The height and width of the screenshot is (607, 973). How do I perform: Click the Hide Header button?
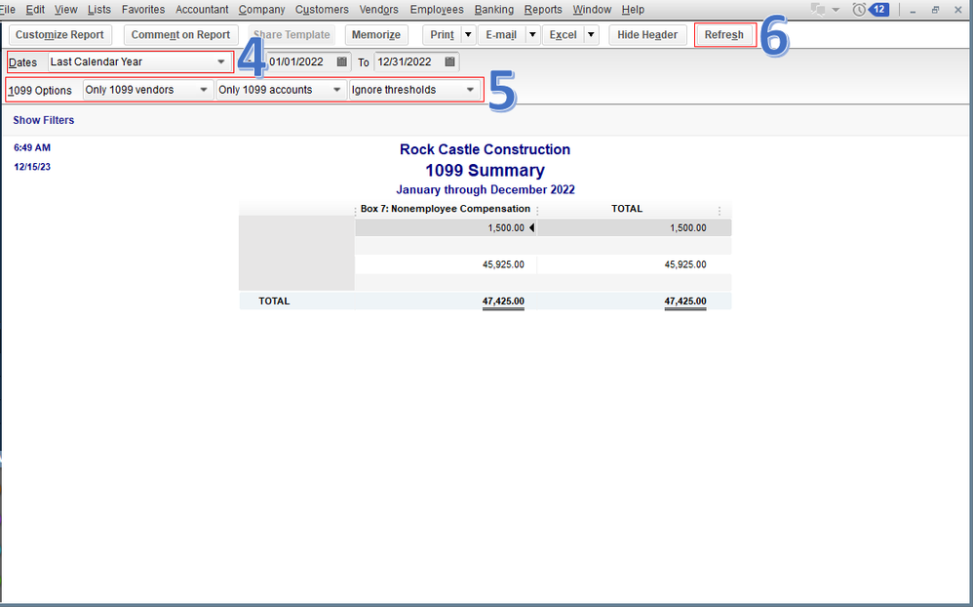tap(647, 35)
